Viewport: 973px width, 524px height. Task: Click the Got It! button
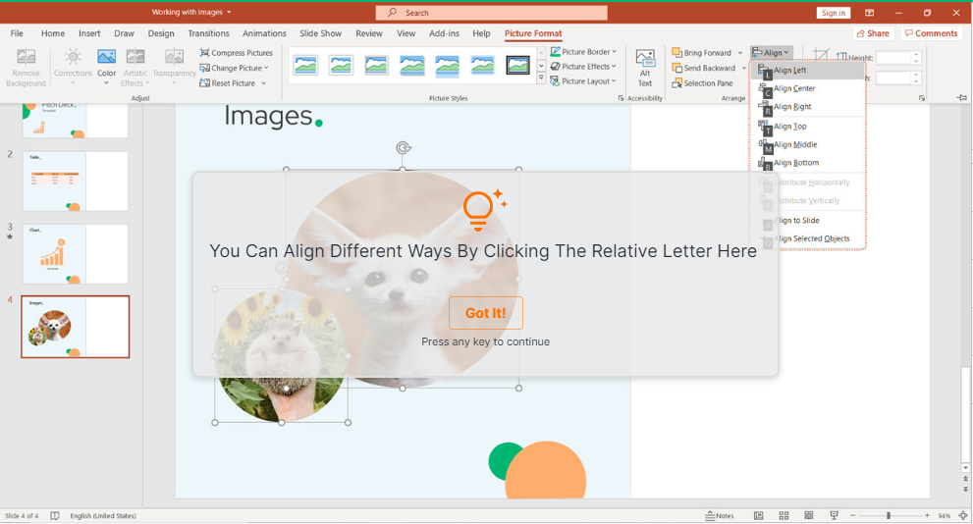[x=486, y=313]
